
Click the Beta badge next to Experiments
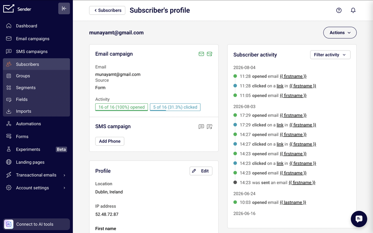[x=61, y=149]
